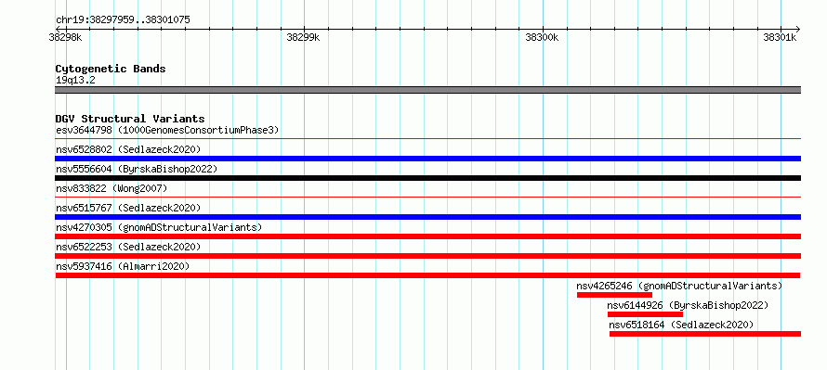Image resolution: width=827 pixels, height=370 pixels.
Task: Open nsv5556604 (ByrskaBishop2022) label
Action: click(137, 169)
